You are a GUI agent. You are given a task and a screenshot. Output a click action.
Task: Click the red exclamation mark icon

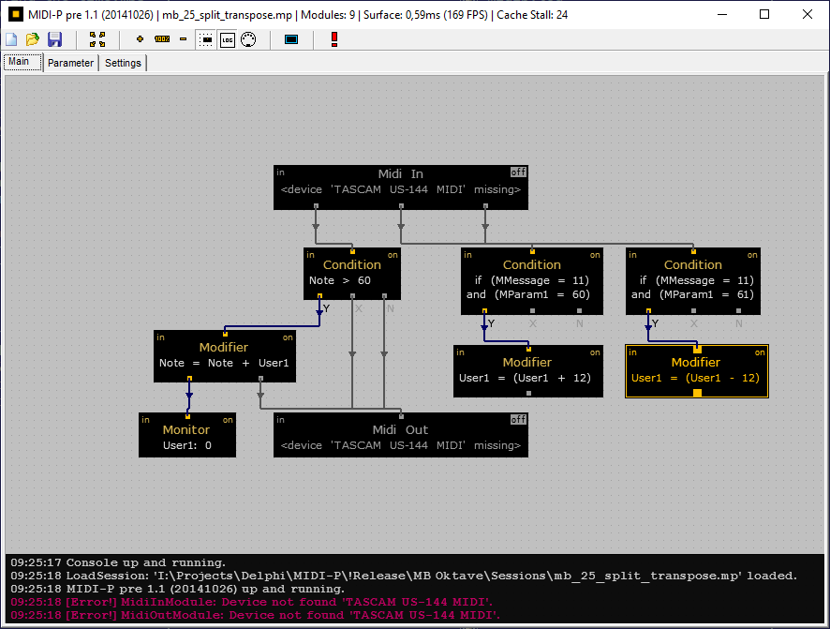click(x=334, y=39)
